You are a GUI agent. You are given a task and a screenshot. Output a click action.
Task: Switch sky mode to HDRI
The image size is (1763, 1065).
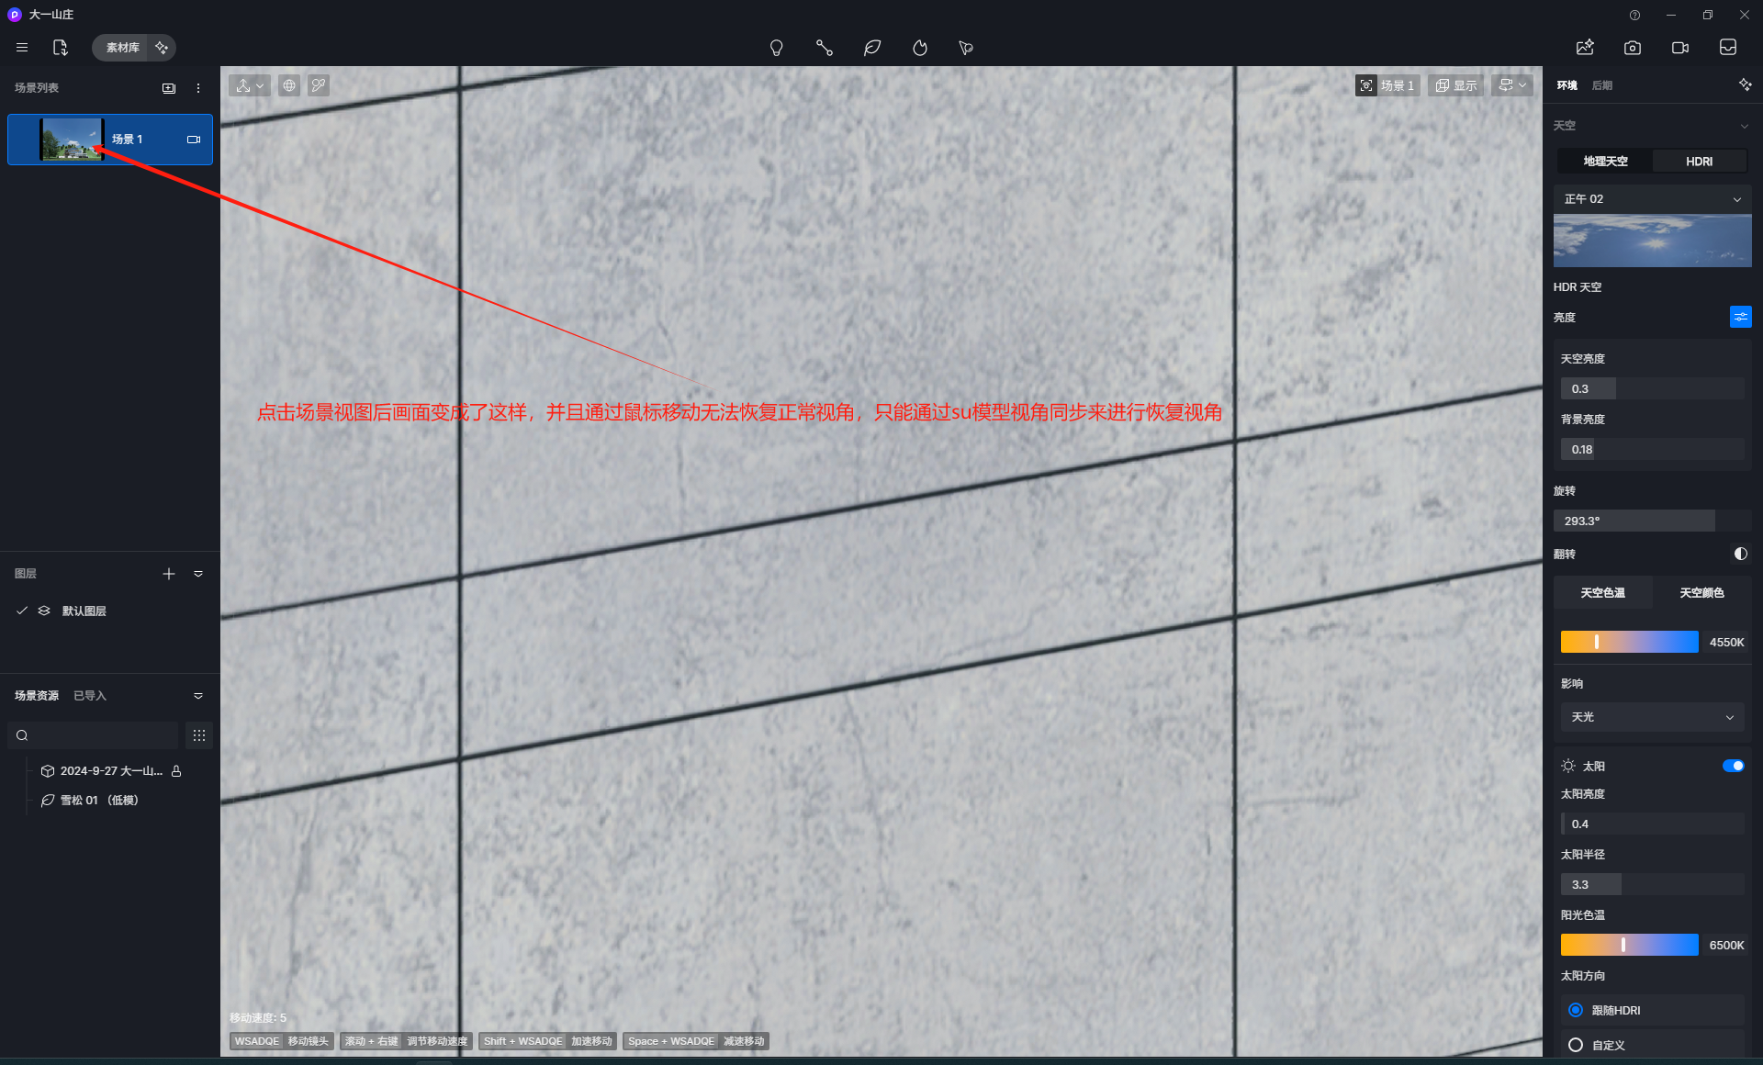pyautogui.click(x=1699, y=161)
